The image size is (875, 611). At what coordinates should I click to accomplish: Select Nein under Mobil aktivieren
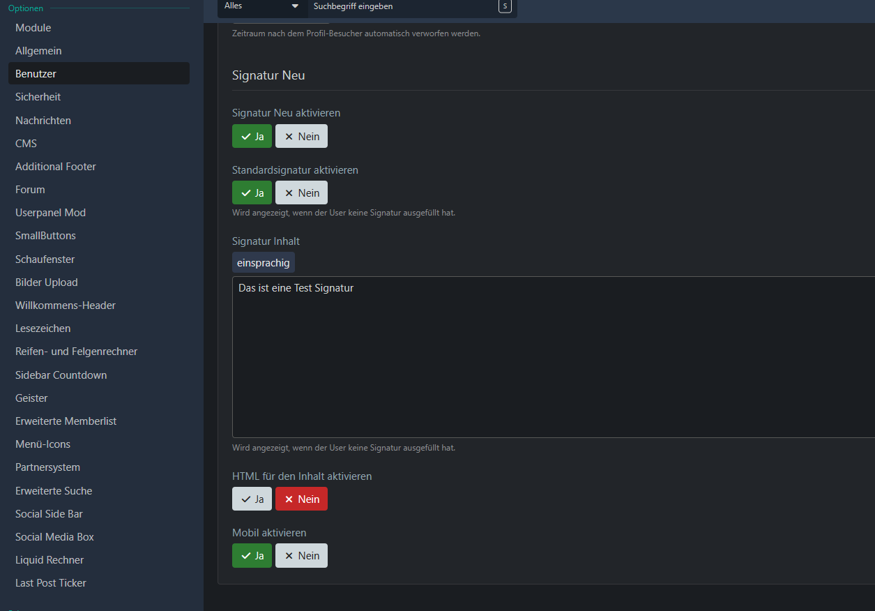301,555
